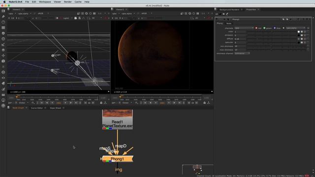Open the File menu

click(27, 2)
